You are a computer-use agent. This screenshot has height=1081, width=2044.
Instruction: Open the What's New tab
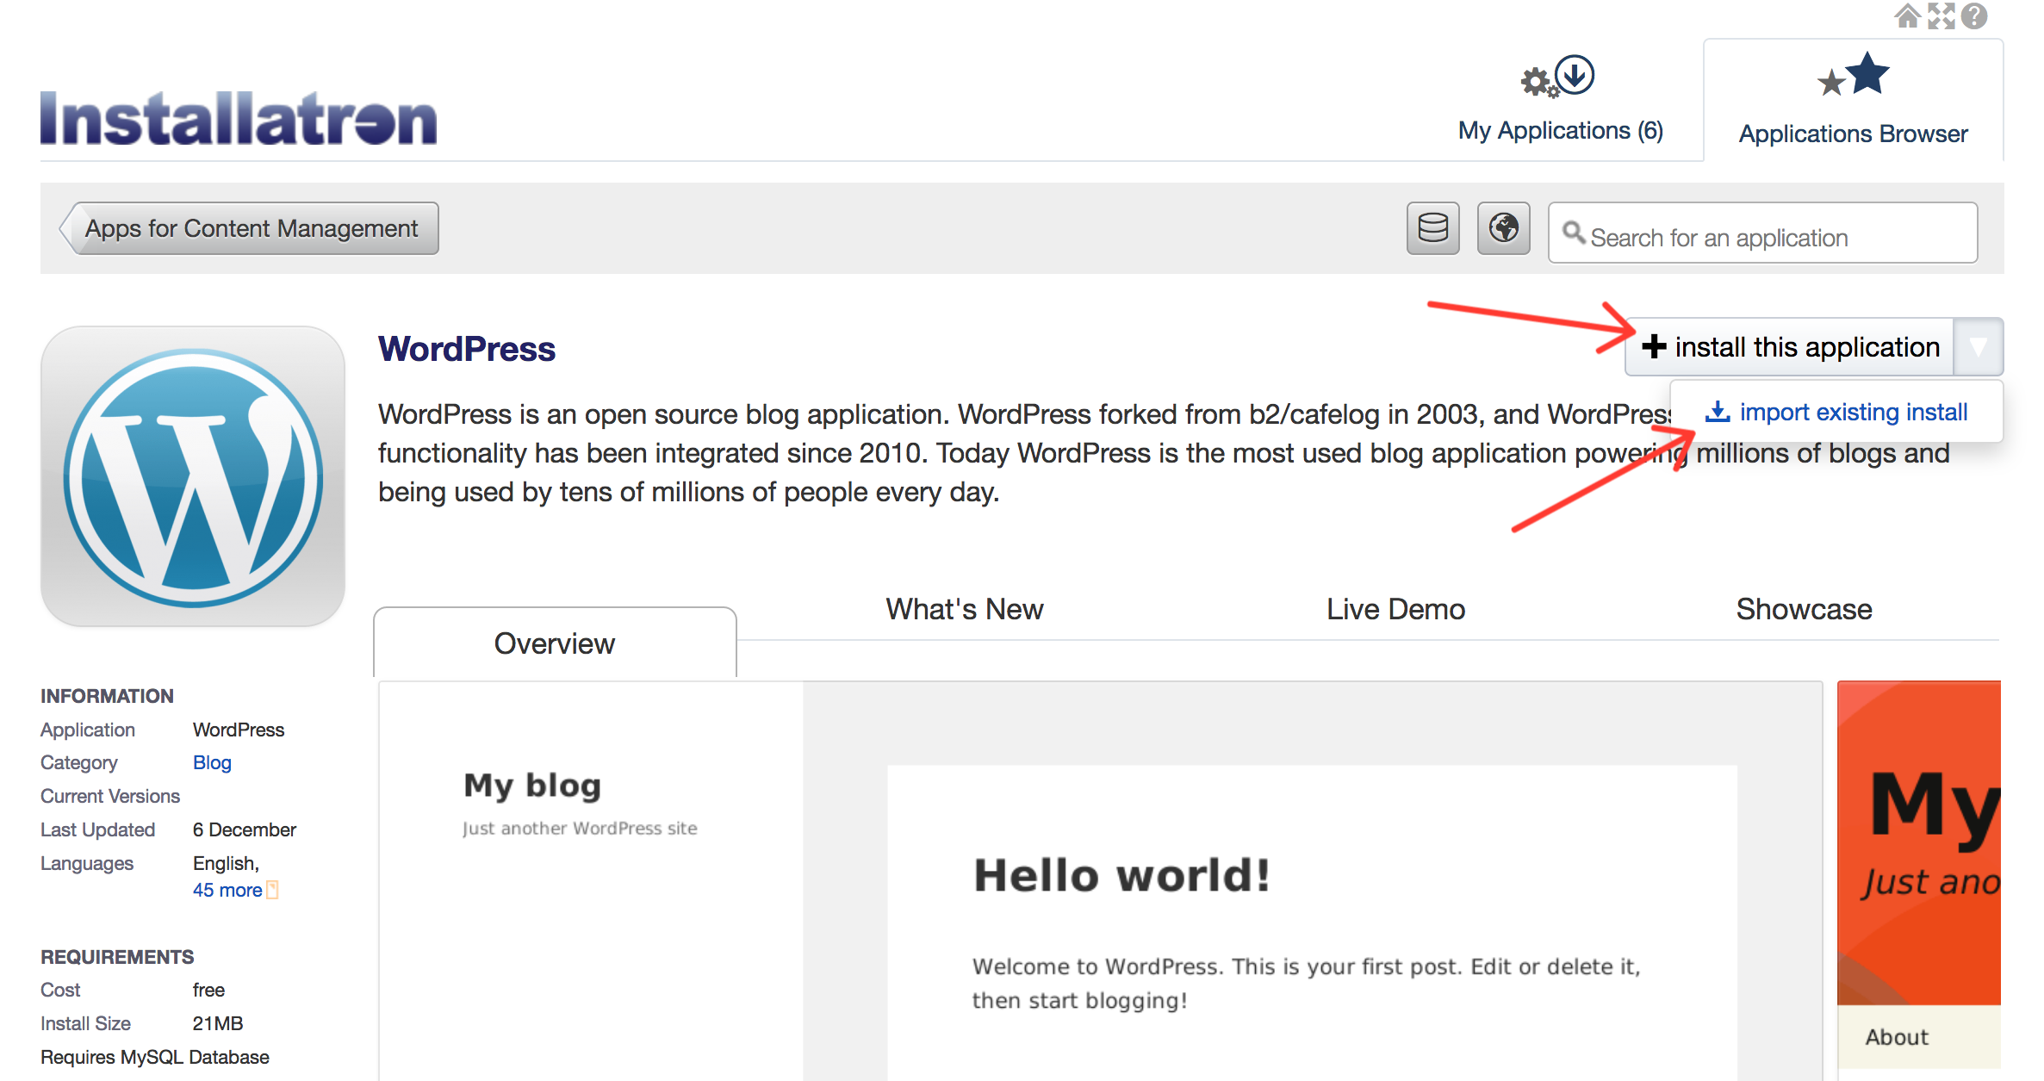[x=964, y=609]
